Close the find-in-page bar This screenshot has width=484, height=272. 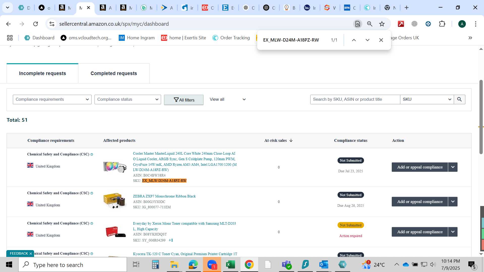[x=381, y=40]
